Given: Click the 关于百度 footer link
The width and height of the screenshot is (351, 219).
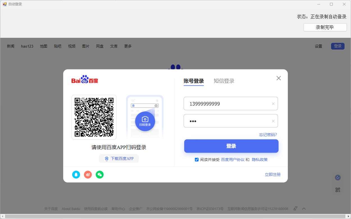Looking at the screenshot, I should pyautogui.click(x=51, y=209).
